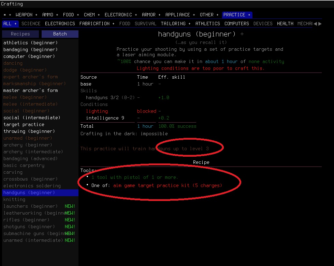Select the DEVICES subcategory
Viewport: 334px width, 266px height.
click(263, 24)
